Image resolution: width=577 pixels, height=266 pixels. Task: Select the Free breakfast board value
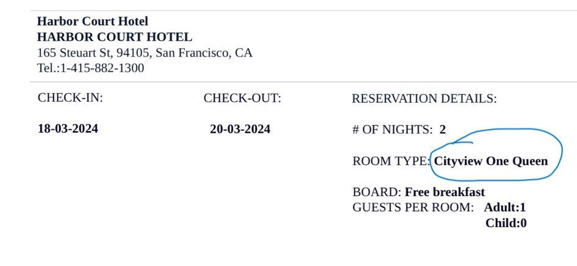445,192
